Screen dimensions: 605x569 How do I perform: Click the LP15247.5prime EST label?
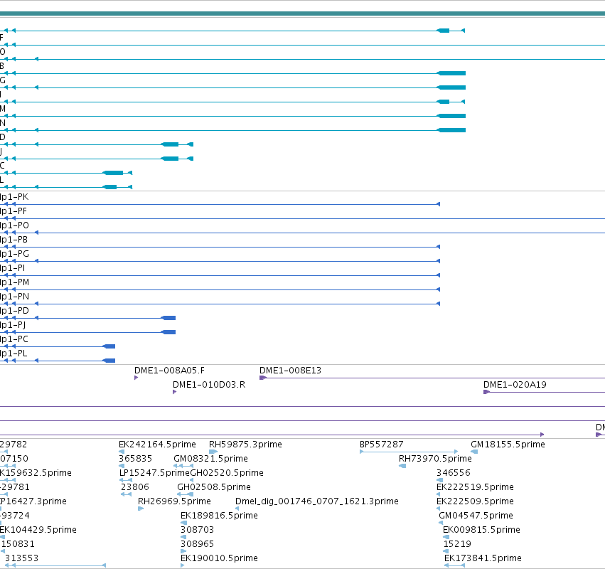154,473
